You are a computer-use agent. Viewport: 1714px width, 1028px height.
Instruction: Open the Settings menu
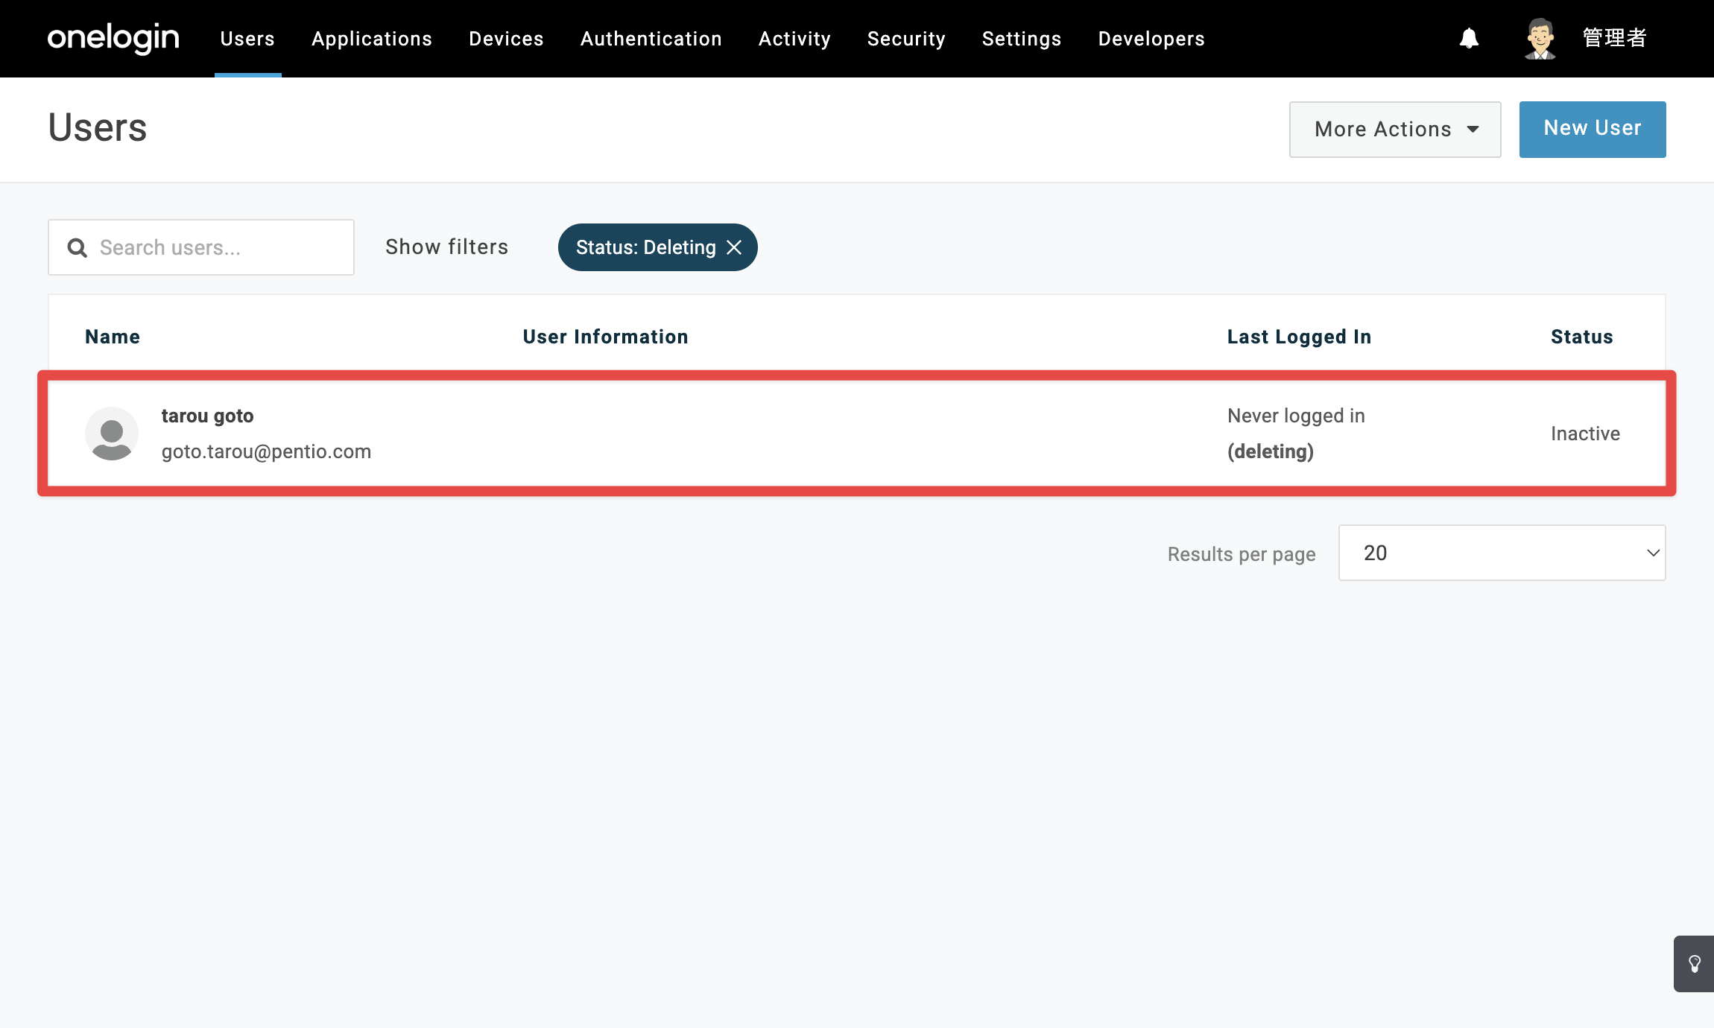(1022, 39)
